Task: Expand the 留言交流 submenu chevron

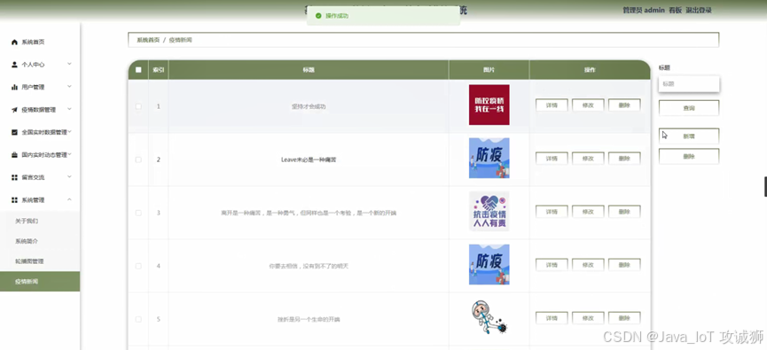Action: [x=69, y=176]
